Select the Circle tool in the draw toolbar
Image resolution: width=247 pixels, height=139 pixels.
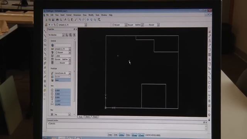click(x=45, y=59)
